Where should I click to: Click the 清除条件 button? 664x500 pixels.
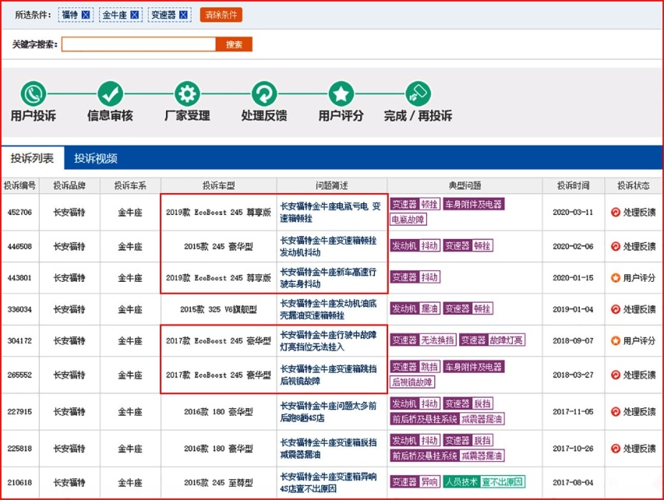[221, 15]
